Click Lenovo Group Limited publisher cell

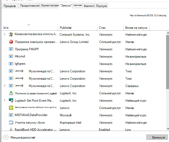point(74,42)
